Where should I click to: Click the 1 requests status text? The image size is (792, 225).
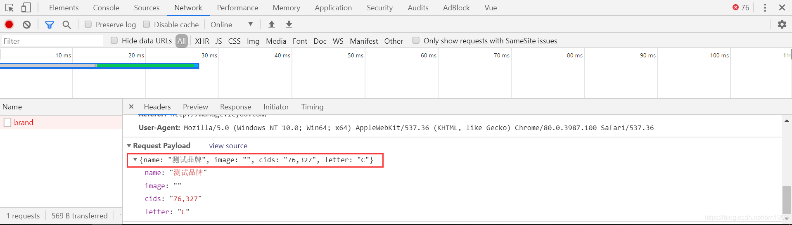click(x=23, y=216)
